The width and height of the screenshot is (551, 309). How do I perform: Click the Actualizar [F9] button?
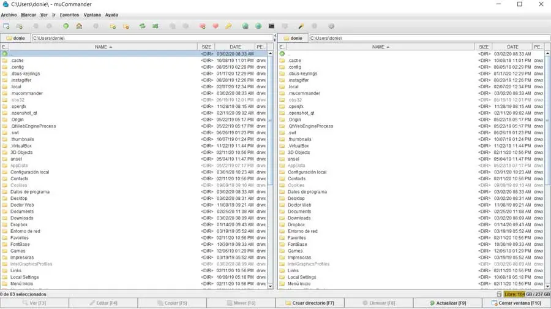448,303
